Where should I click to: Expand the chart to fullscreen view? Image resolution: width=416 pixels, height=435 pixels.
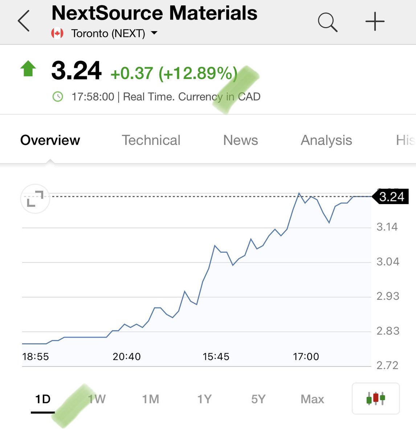click(35, 199)
